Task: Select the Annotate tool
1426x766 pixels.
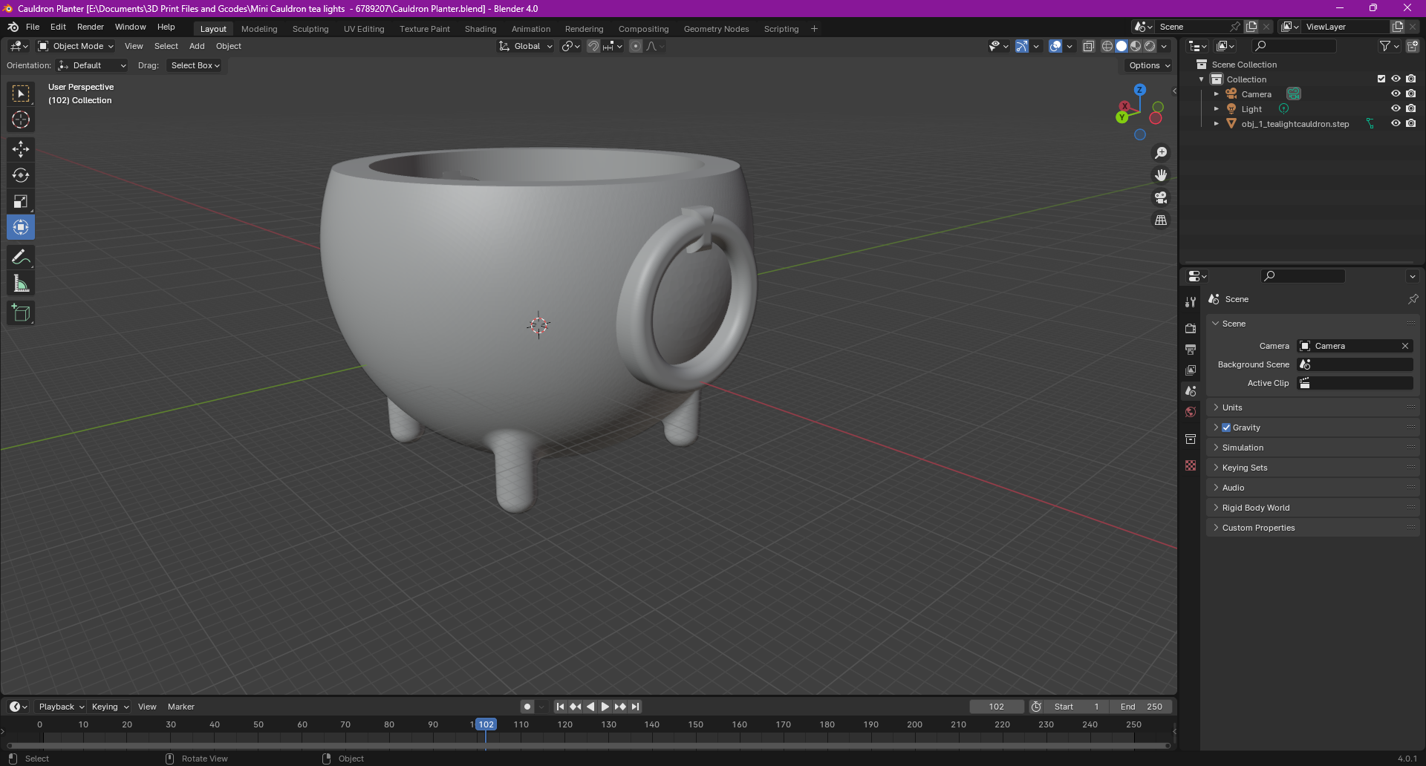Action: pyautogui.click(x=21, y=258)
